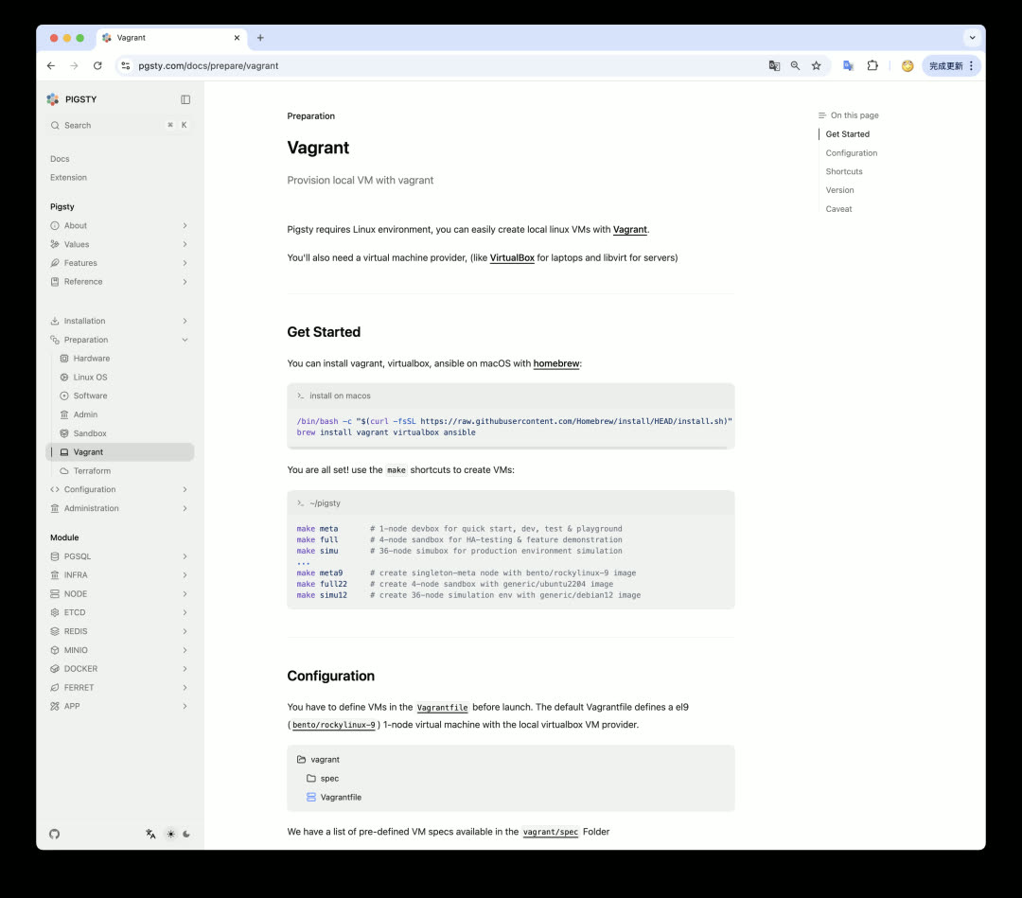The width and height of the screenshot is (1022, 898).
Task: Click the Google Translate icon in address bar
Action: click(774, 66)
